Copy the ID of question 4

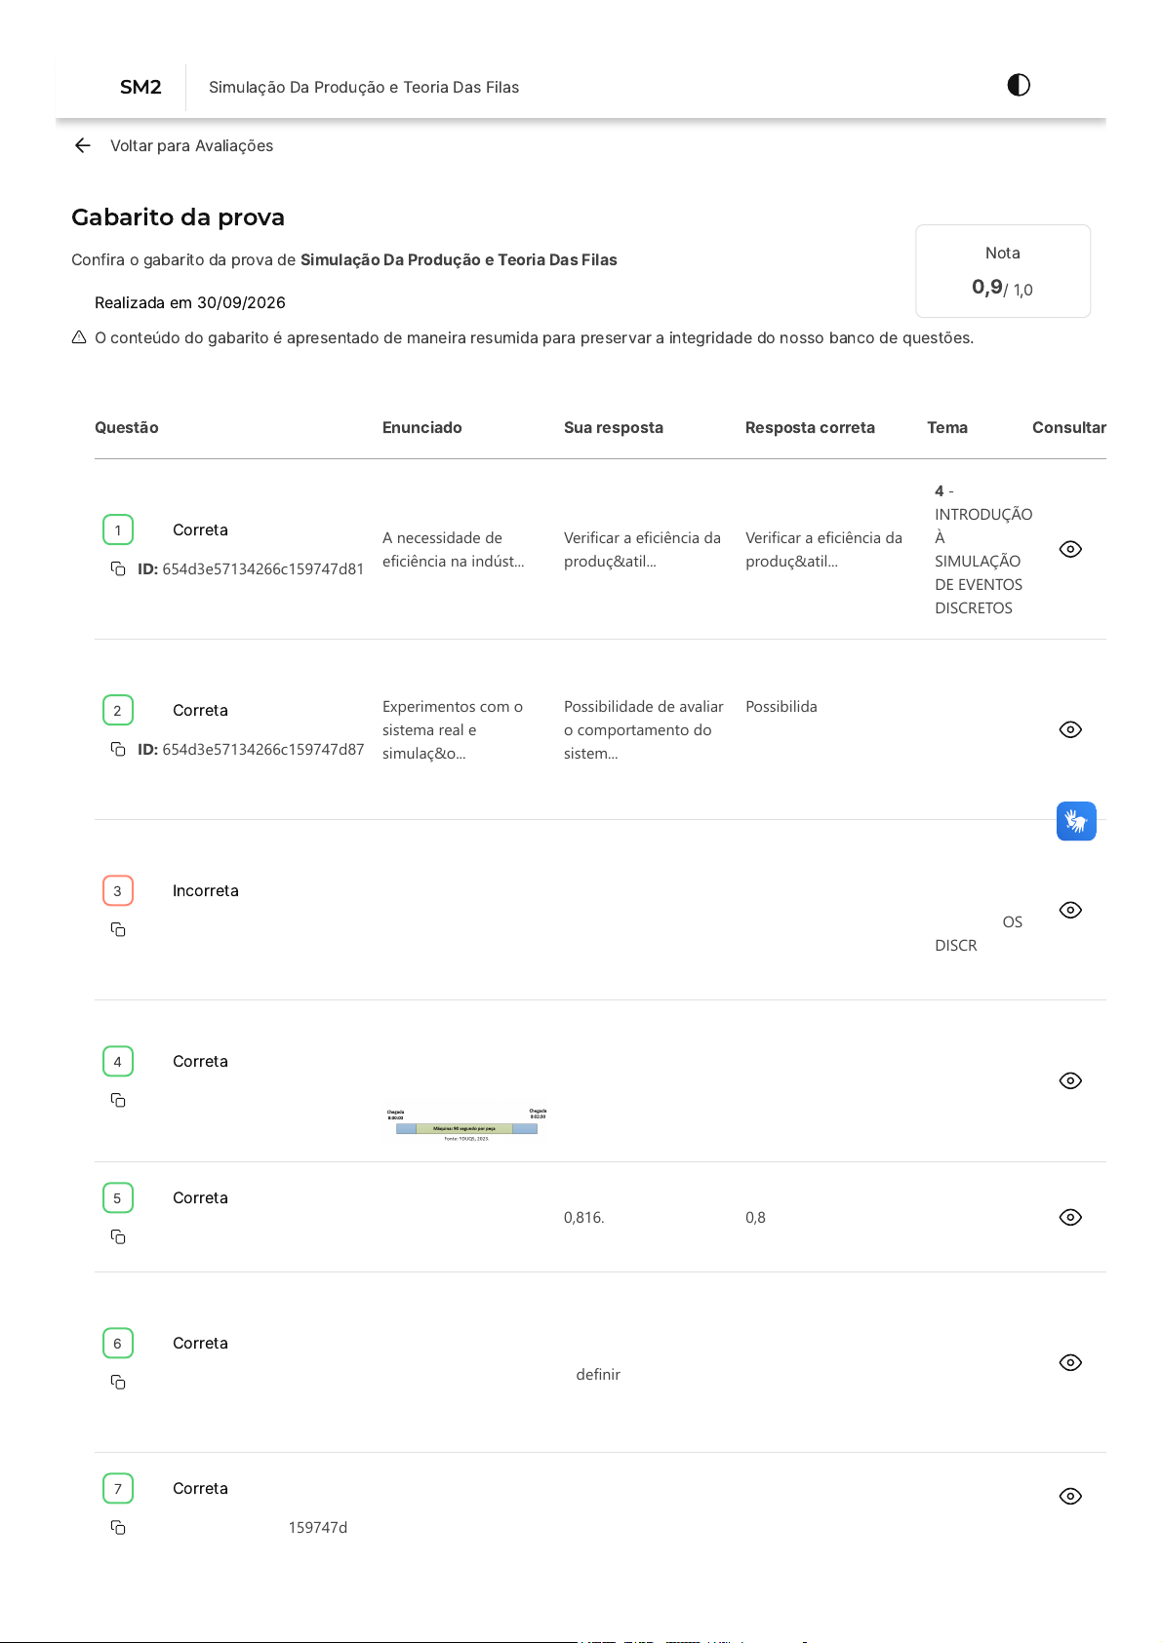pos(118,1100)
